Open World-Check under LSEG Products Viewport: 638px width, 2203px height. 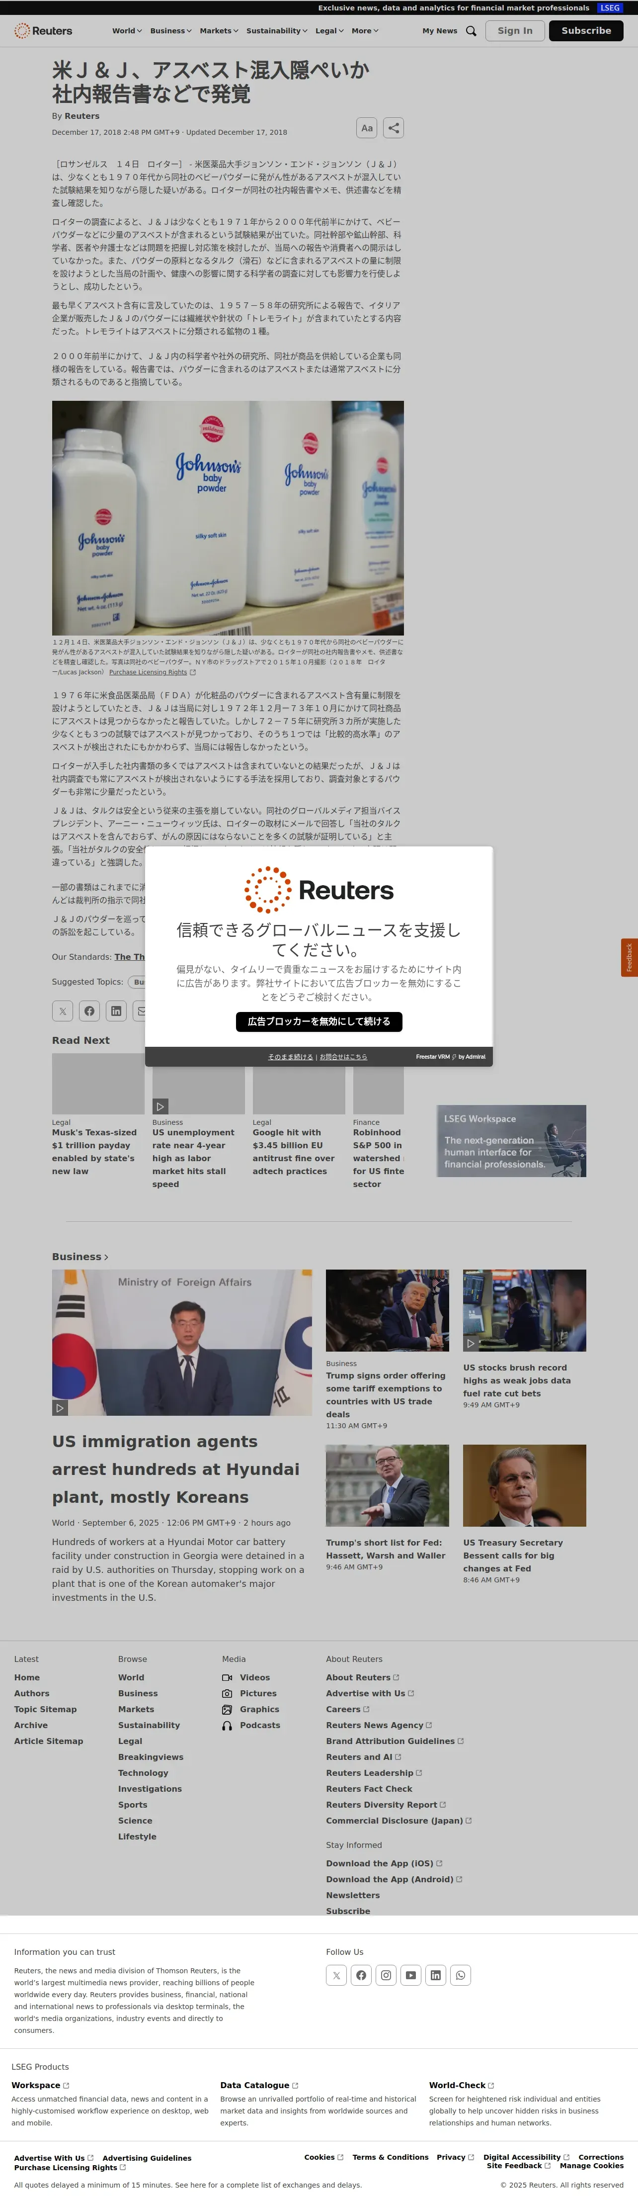click(461, 2086)
